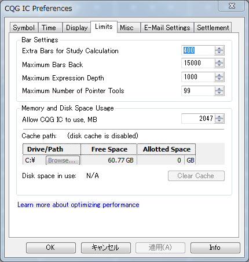Decrease the Allow CQG IC memory MB
The width and height of the screenshot is (249, 262).
pyautogui.click(x=219, y=121)
